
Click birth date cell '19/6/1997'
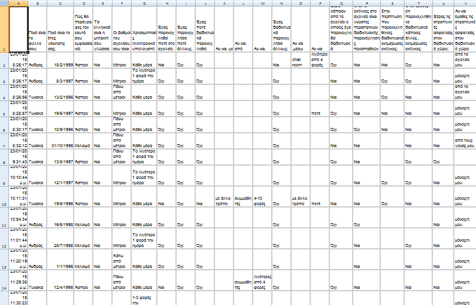[60, 108]
